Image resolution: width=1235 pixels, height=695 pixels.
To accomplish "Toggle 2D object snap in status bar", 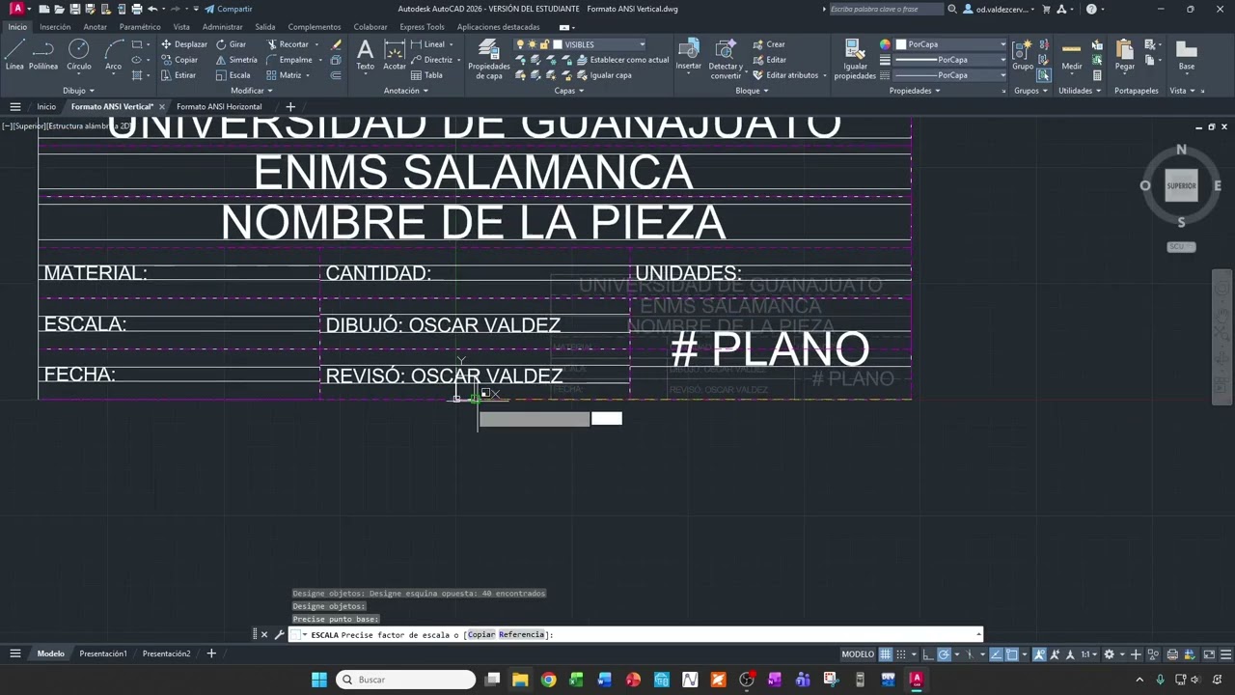I will (1012, 654).
